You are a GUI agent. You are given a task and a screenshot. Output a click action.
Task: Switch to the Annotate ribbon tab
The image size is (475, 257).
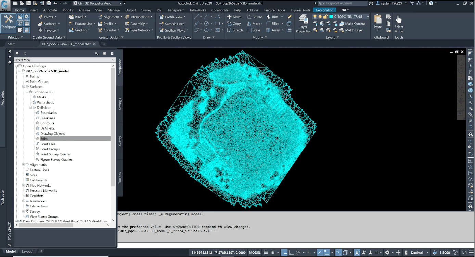tap(50, 10)
